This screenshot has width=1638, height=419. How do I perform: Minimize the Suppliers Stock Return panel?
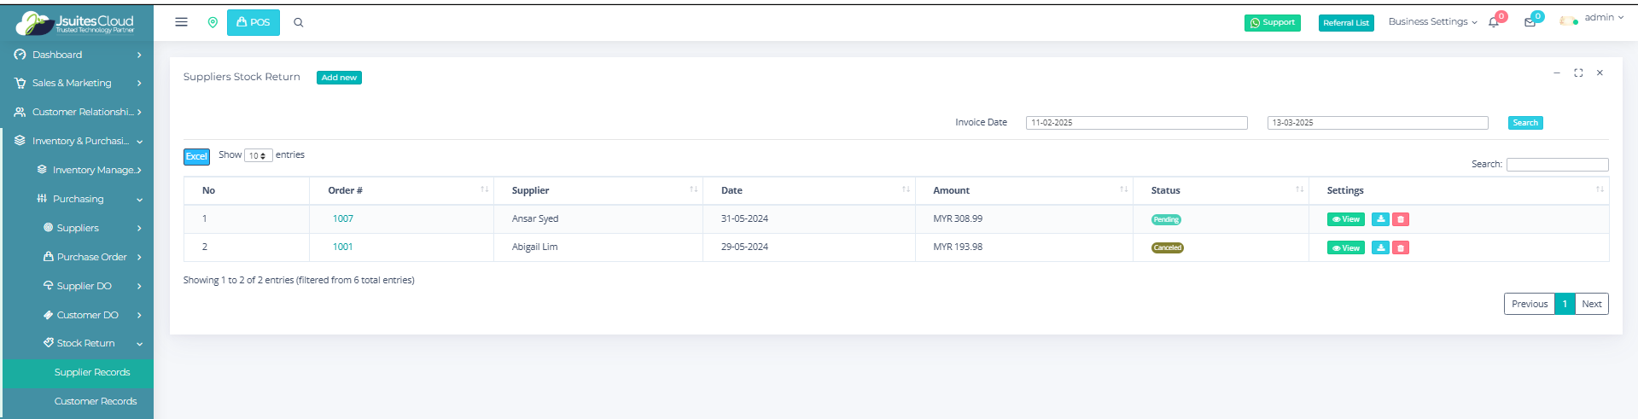1557,73
